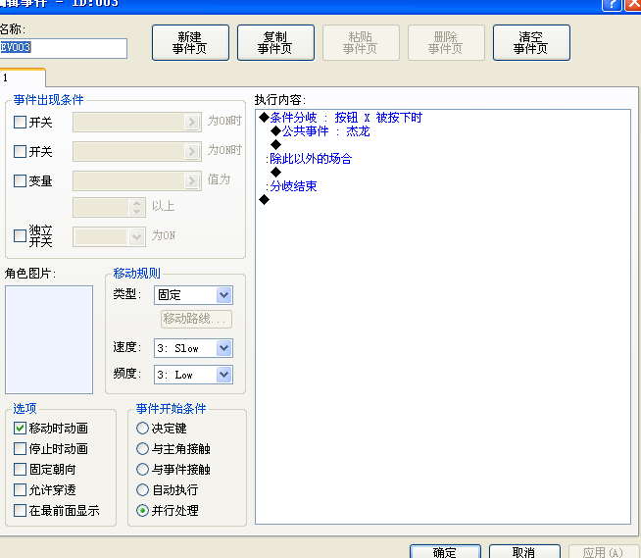Click the 角色图片 graphic preview box
The image size is (641, 558).
(49, 339)
